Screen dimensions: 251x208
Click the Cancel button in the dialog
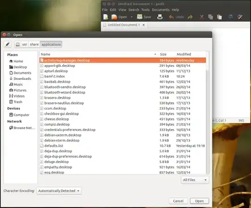(178, 201)
